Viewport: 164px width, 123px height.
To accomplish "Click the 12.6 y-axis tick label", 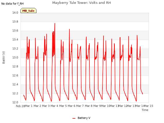I will tap(15, 75).
